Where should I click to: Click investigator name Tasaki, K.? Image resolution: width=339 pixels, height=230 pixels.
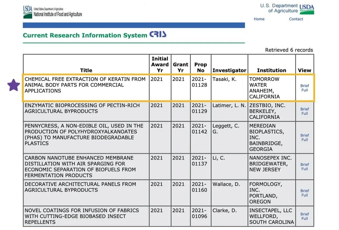(224, 79)
